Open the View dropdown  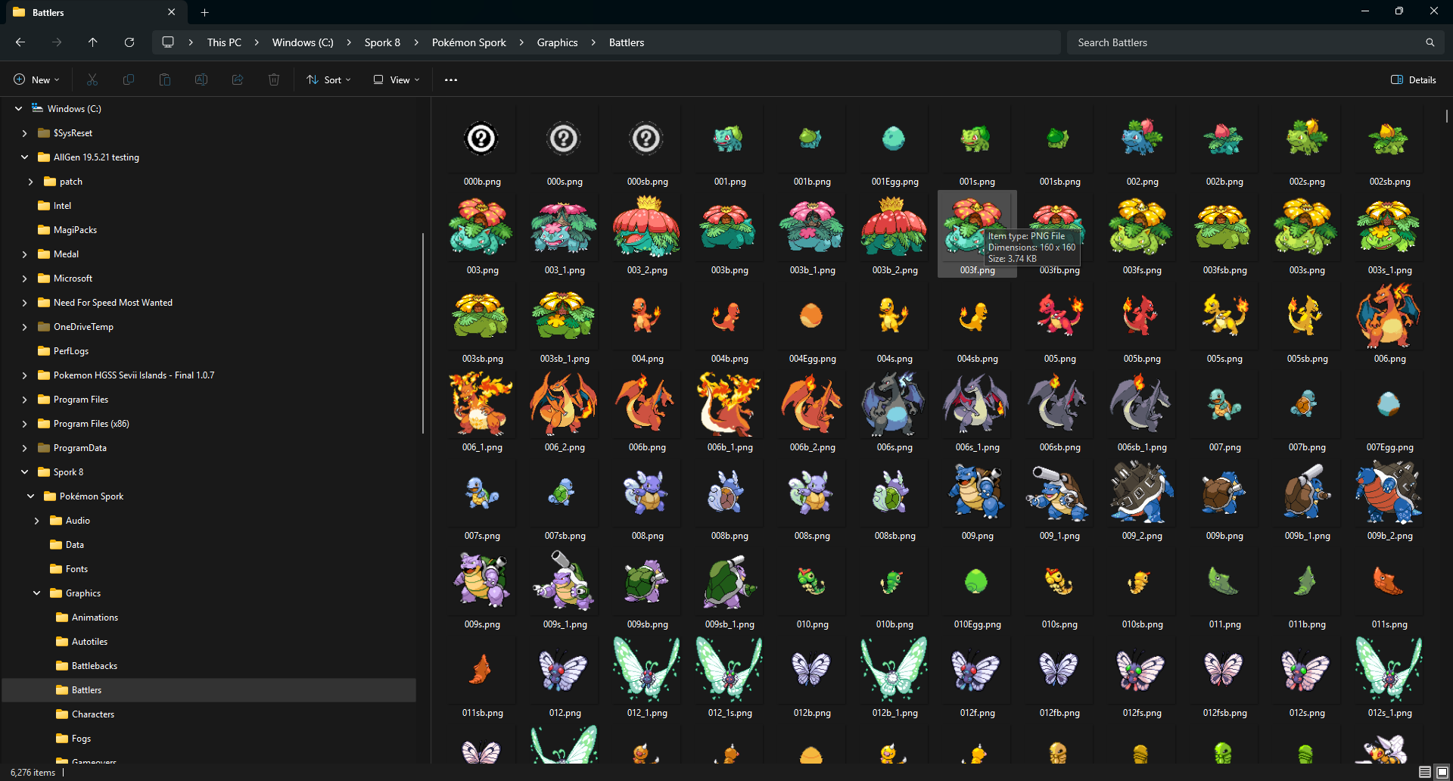[x=396, y=79]
